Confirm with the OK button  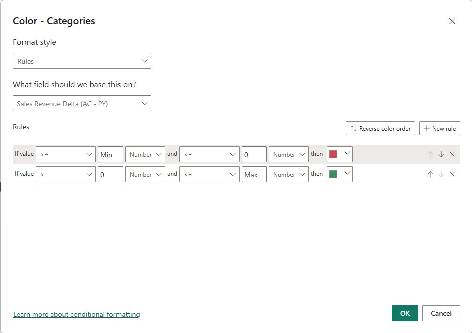[x=405, y=313]
